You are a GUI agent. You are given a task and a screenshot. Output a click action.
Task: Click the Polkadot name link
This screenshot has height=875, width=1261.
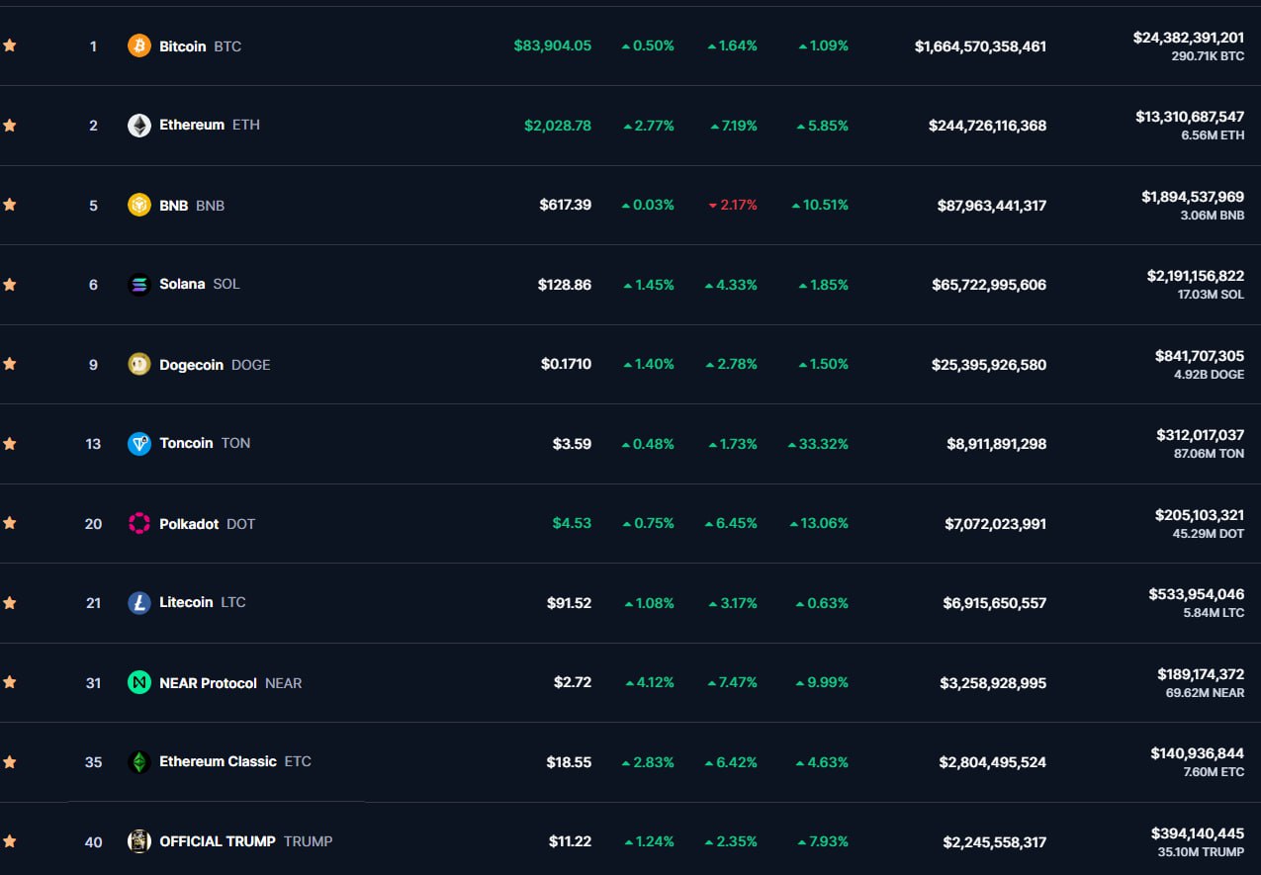pos(189,524)
